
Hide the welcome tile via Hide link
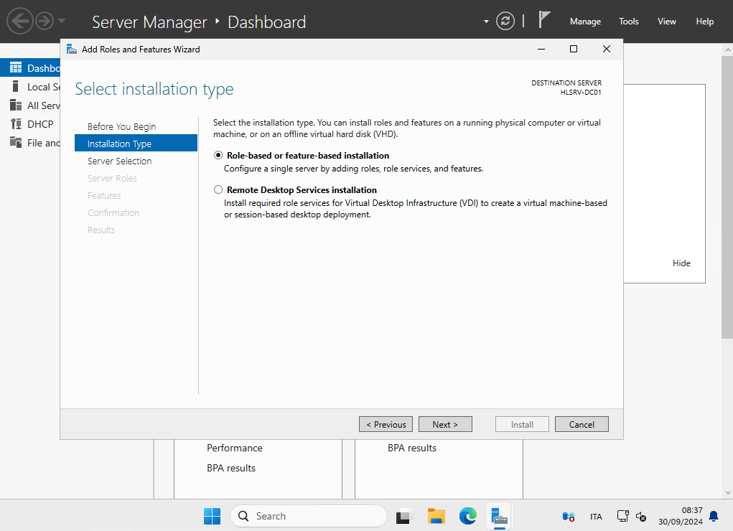click(681, 263)
